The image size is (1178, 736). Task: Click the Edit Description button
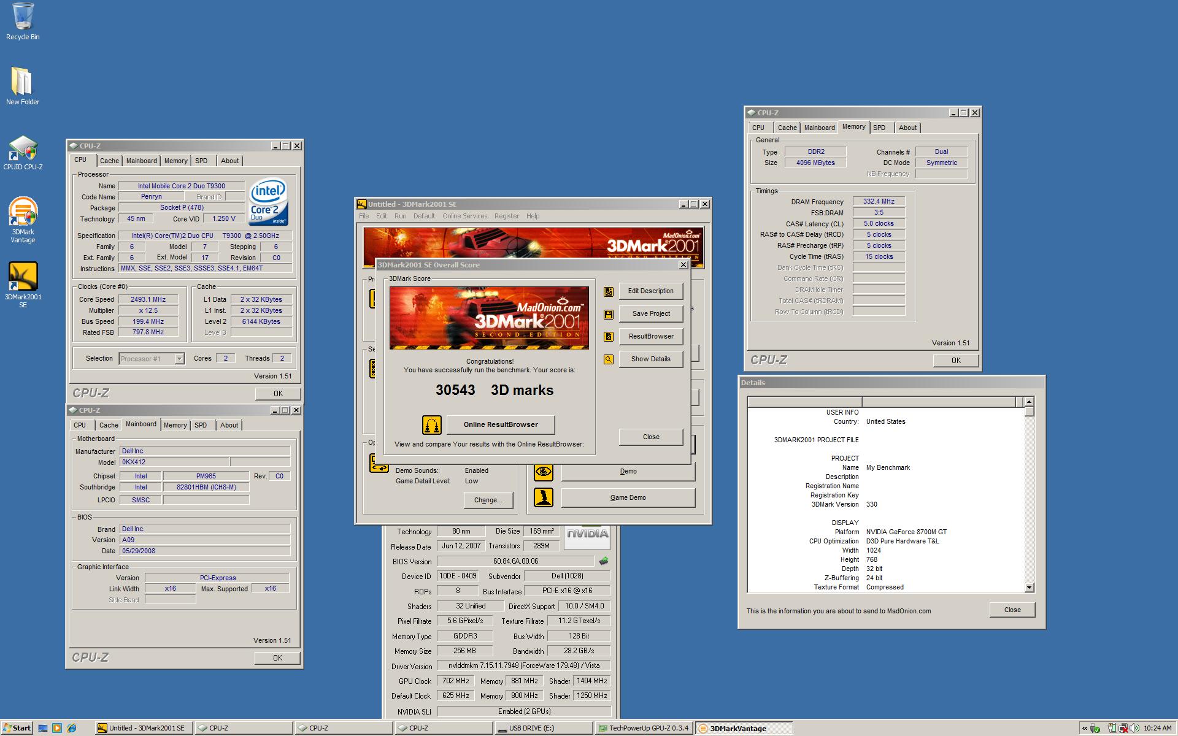click(651, 291)
